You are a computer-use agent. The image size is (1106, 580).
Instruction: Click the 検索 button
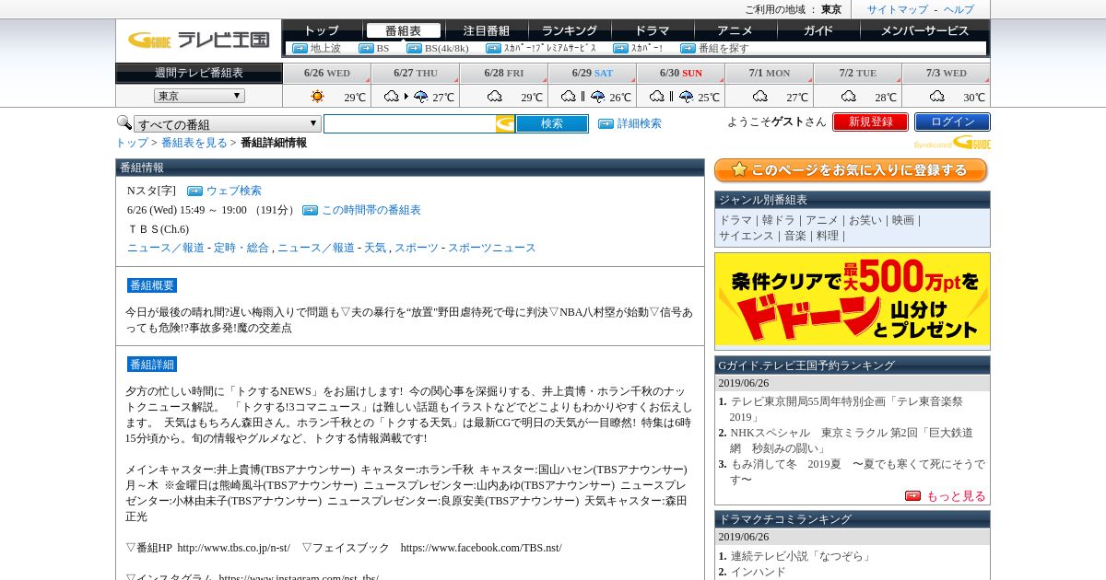point(552,123)
